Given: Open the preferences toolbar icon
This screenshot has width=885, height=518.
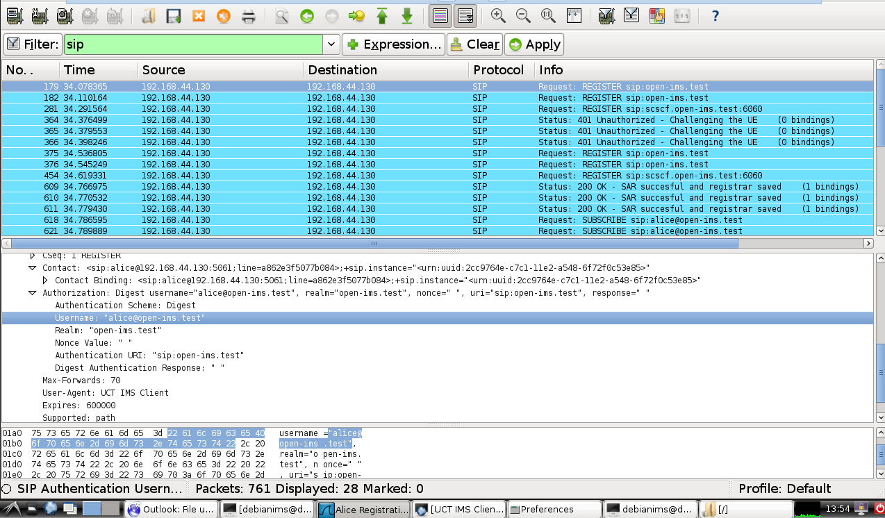Looking at the screenshot, I should (x=681, y=15).
